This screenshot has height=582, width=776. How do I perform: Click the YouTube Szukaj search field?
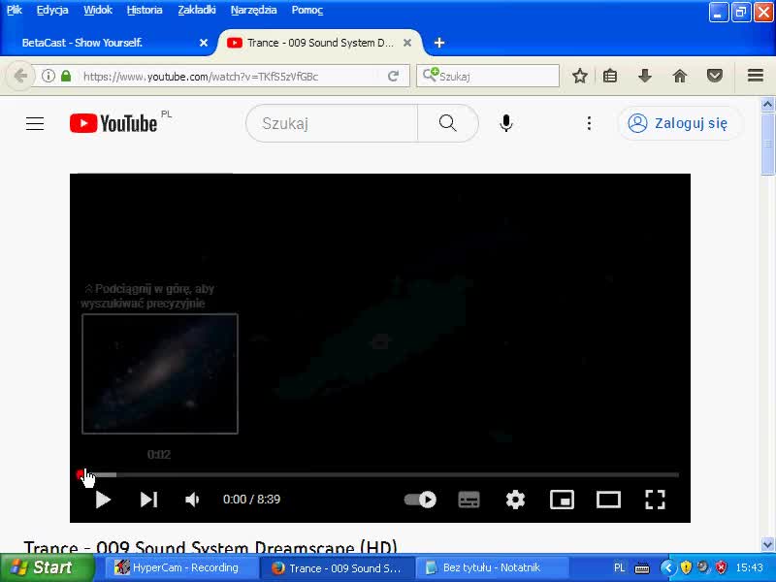[x=332, y=123]
